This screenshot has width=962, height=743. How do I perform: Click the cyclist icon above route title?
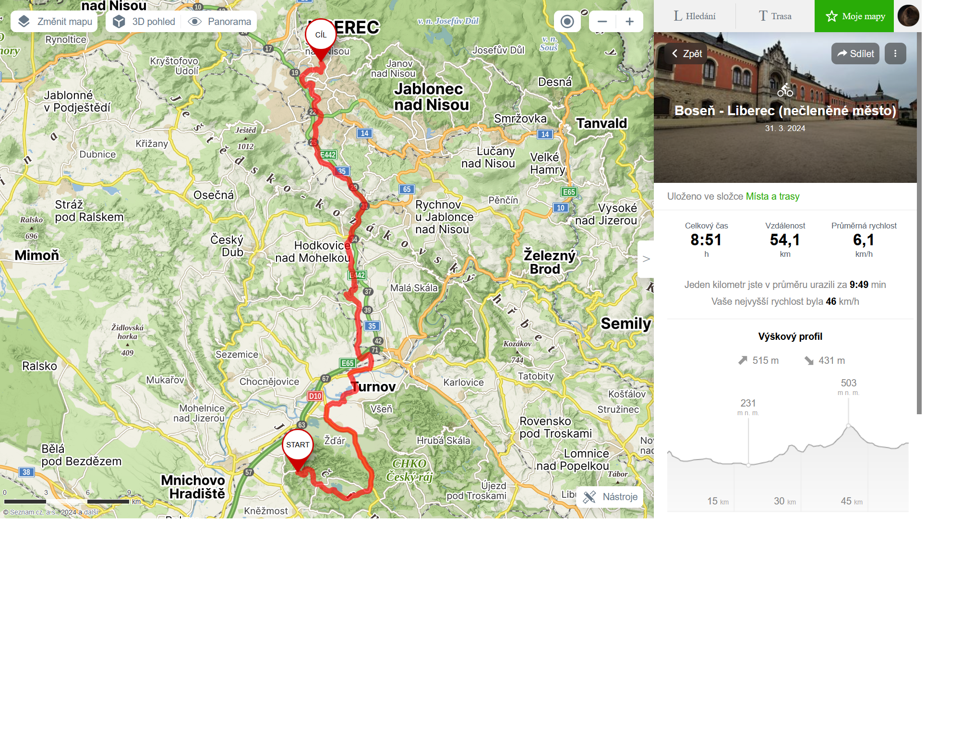click(x=785, y=90)
